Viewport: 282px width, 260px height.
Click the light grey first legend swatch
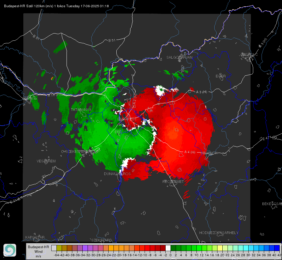point(54,248)
